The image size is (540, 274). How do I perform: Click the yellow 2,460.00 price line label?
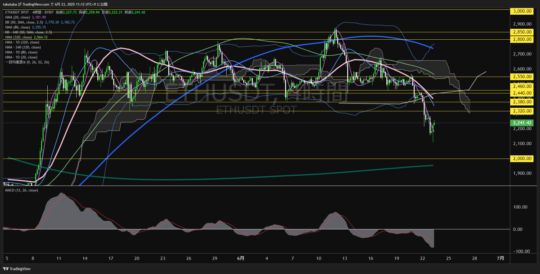coord(522,86)
